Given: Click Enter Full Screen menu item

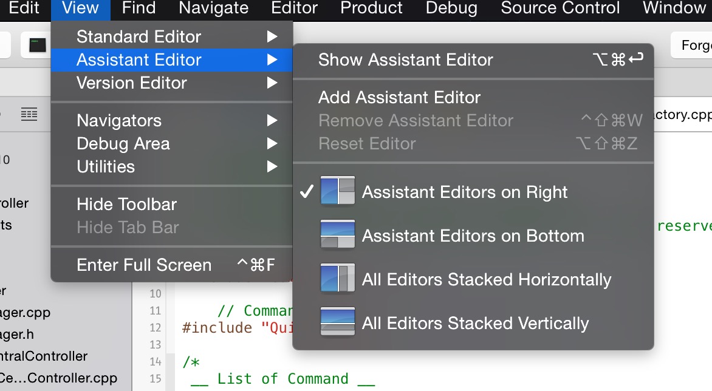Looking at the screenshot, I should (144, 265).
